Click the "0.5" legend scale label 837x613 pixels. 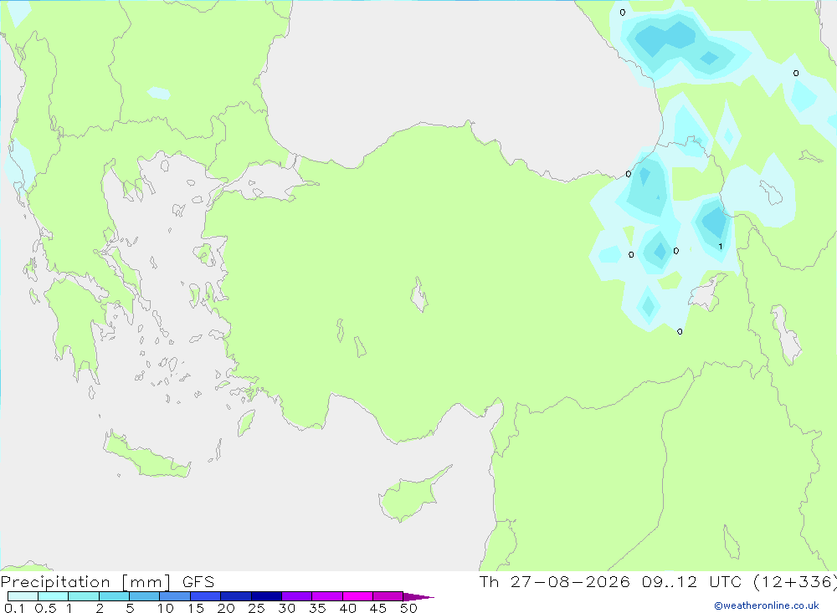click(x=45, y=608)
